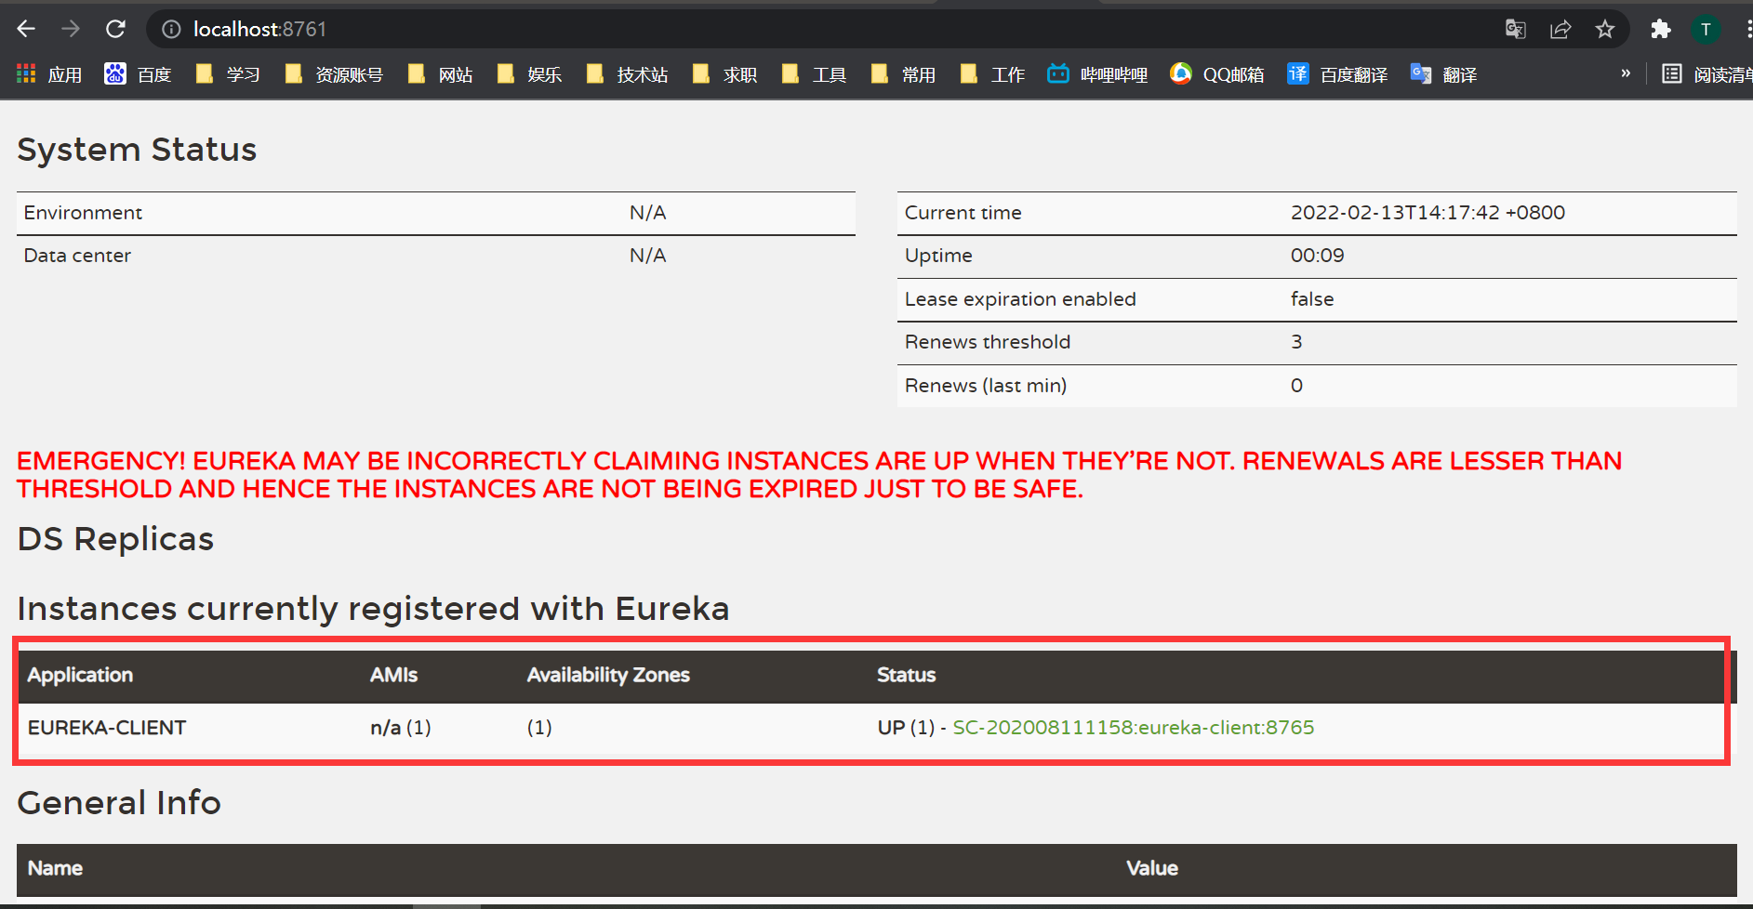Click the Renews threshold label

click(x=988, y=342)
